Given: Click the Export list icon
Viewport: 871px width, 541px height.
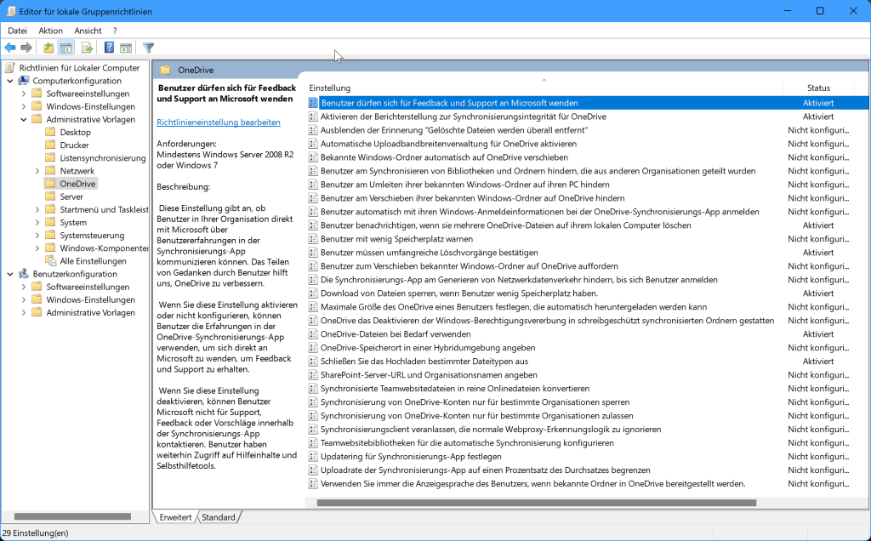Looking at the screenshot, I should (x=88, y=48).
